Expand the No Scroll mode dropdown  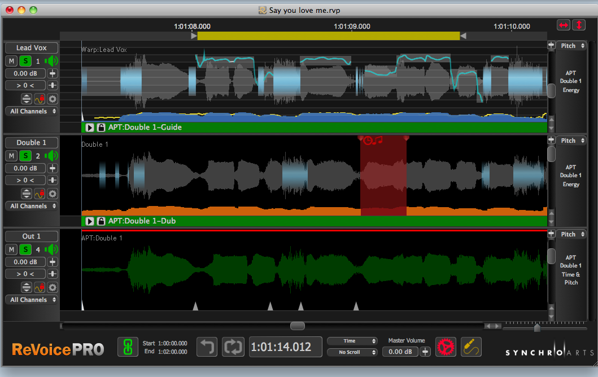click(352, 352)
